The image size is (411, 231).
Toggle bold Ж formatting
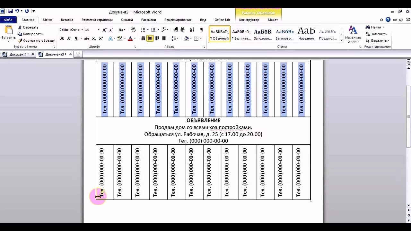(x=62, y=38)
